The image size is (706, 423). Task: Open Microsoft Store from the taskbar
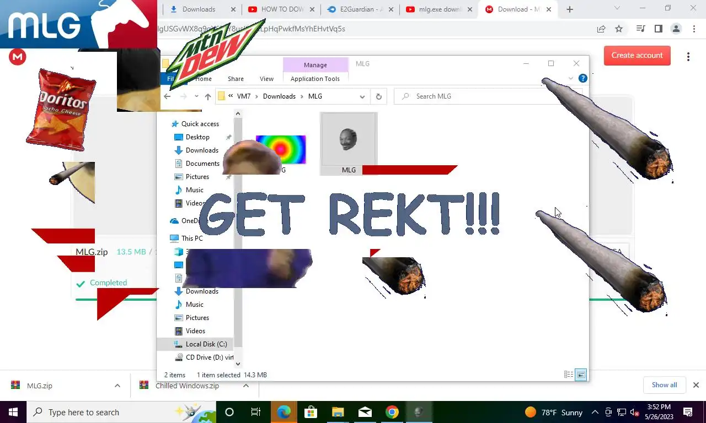pos(311,412)
